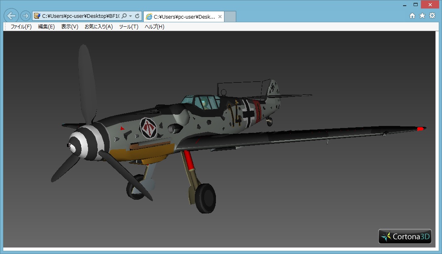Screen dimensions: 442x254
Task: Click the page icon in address bar
Action: point(37,16)
